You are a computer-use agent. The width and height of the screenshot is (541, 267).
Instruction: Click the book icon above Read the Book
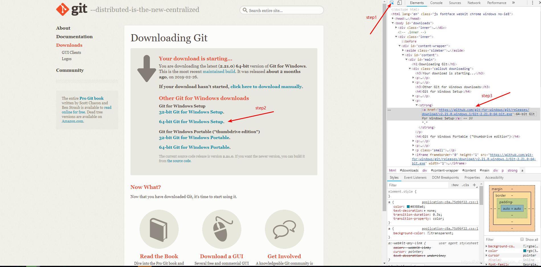[159, 229]
